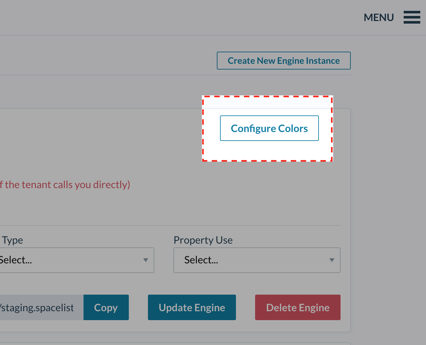Click the Configure Colors outlined button
426x345 pixels.
pos(269,128)
